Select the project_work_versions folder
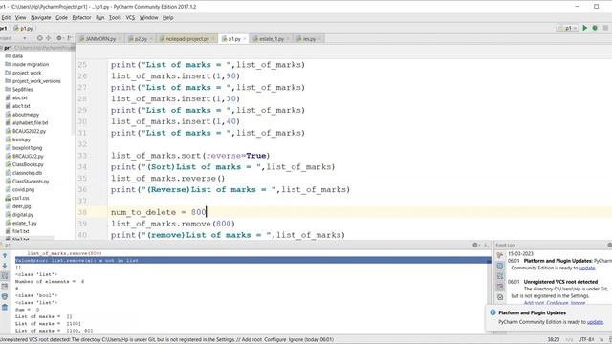Image resolution: width=612 pixels, height=344 pixels. point(36,81)
